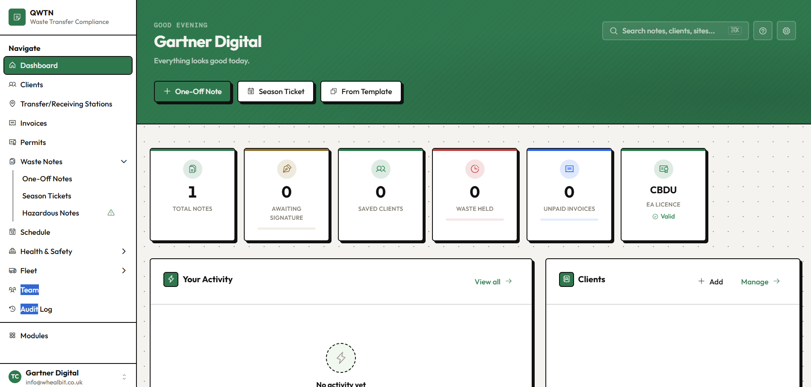Select Season Tickets submenu item
This screenshot has height=387, width=811.
pyautogui.click(x=47, y=196)
